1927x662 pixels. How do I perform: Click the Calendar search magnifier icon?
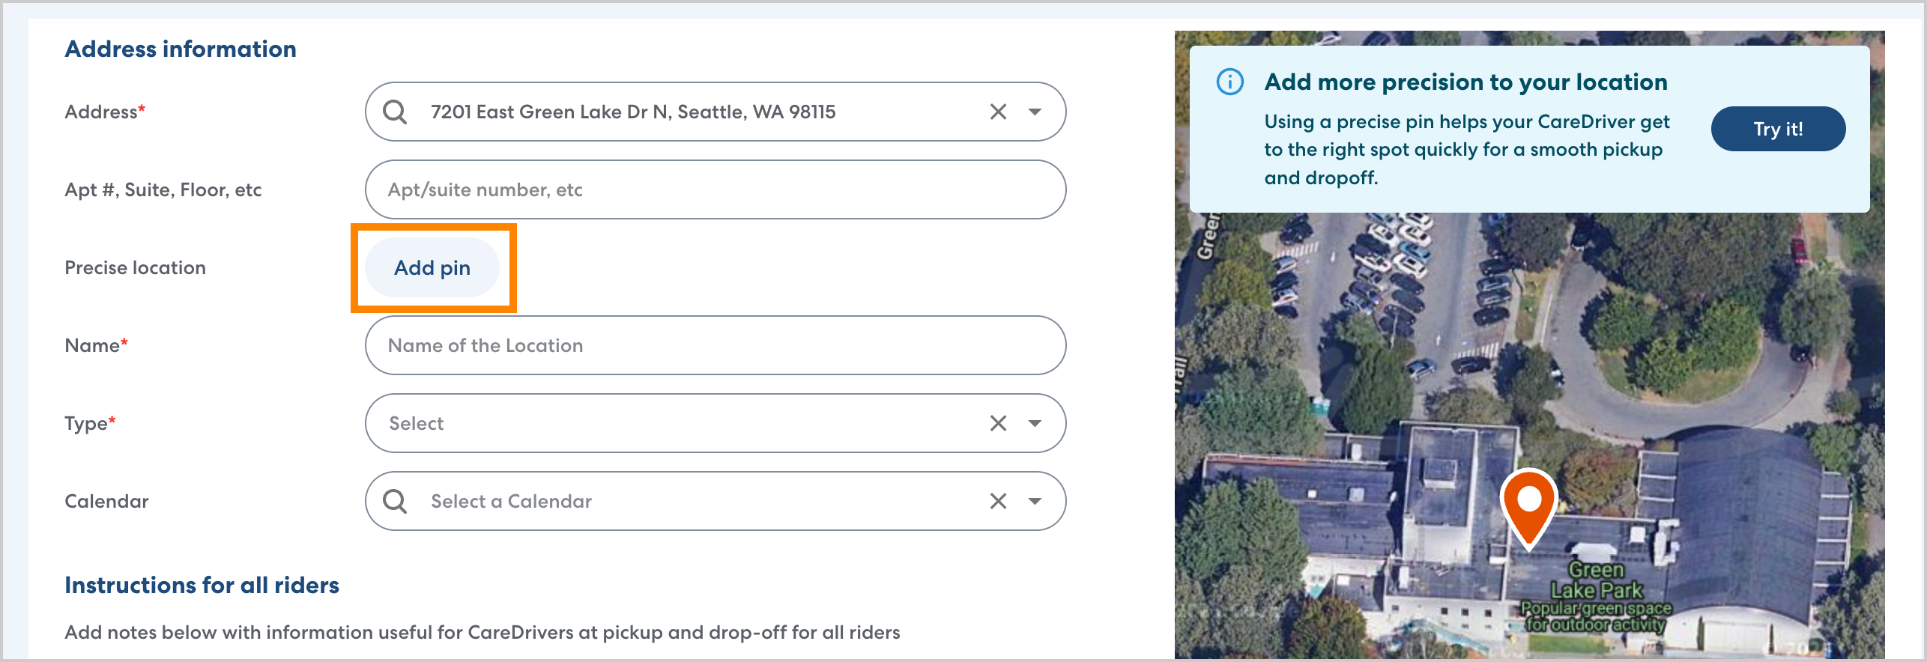click(x=395, y=502)
